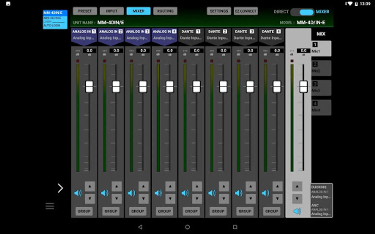Mute the ANALOG IN 3 channel speaker

pyautogui.click(x=132, y=193)
